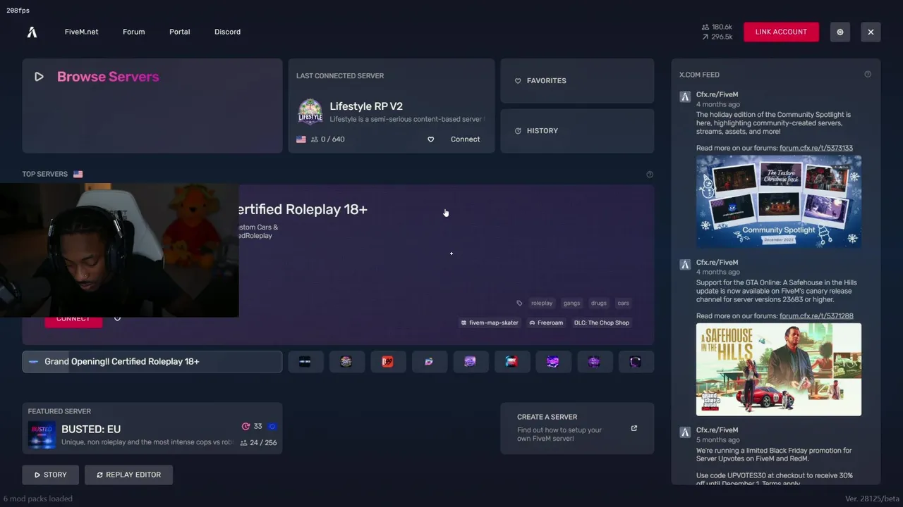
Task: Open the Discord navigation link
Action: [227, 32]
